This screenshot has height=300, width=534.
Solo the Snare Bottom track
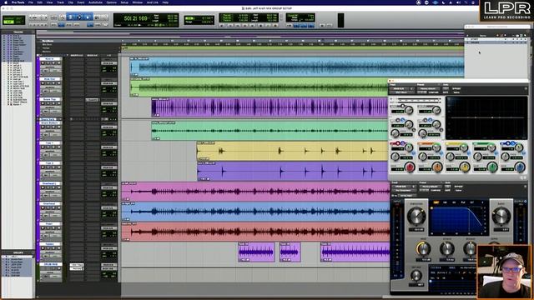pyautogui.click(x=53, y=127)
